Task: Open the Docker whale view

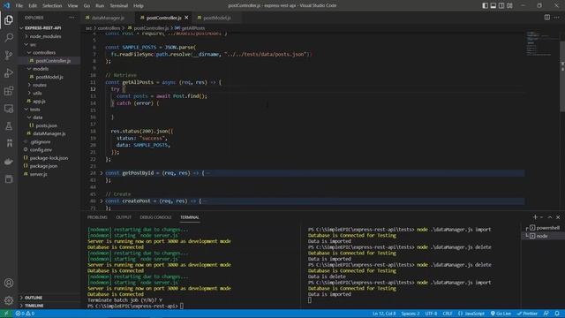Action: [9, 161]
